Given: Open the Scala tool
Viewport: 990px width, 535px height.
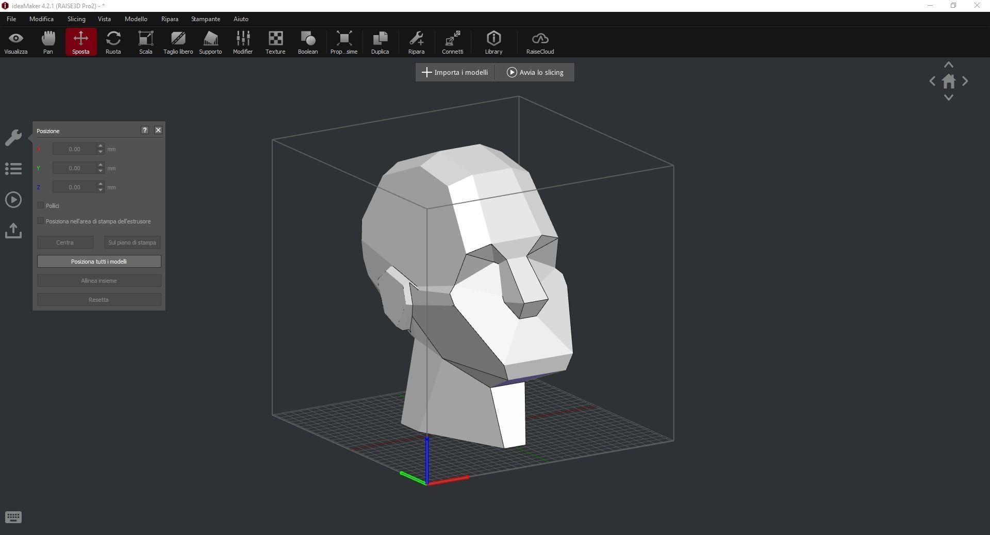Looking at the screenshot, I should coord(145,42).
